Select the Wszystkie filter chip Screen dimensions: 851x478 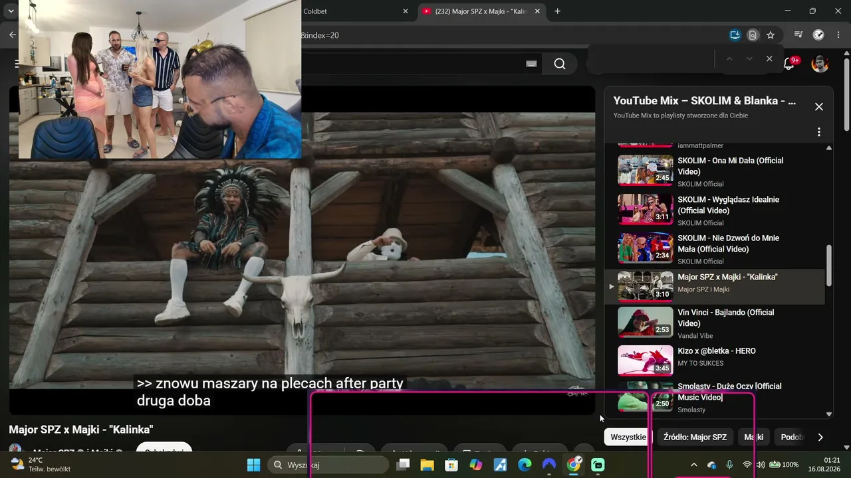click(x=628, y=437)
